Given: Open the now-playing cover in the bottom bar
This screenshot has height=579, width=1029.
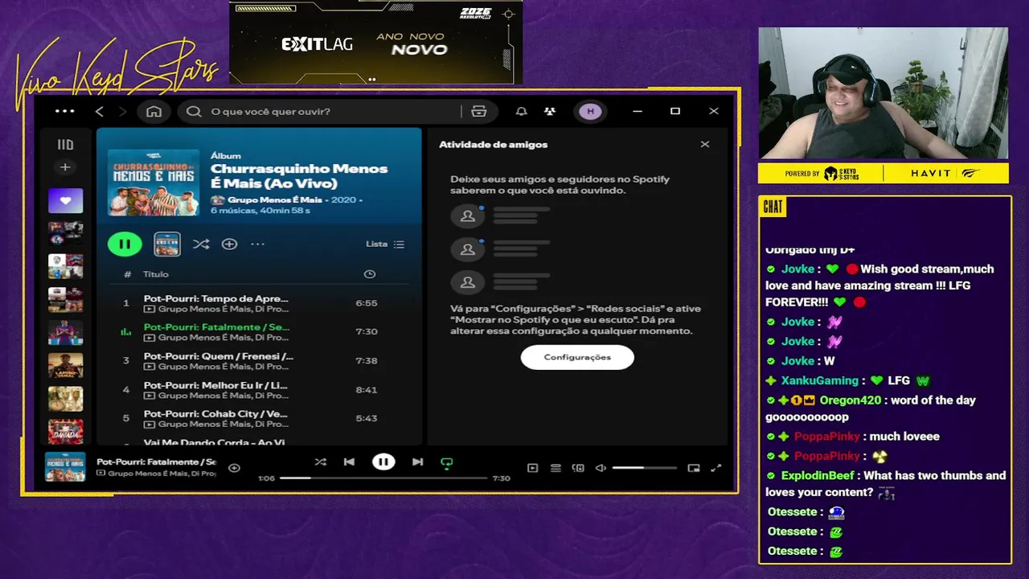Looking at the screenshot, I should click(x=65, y=467).
